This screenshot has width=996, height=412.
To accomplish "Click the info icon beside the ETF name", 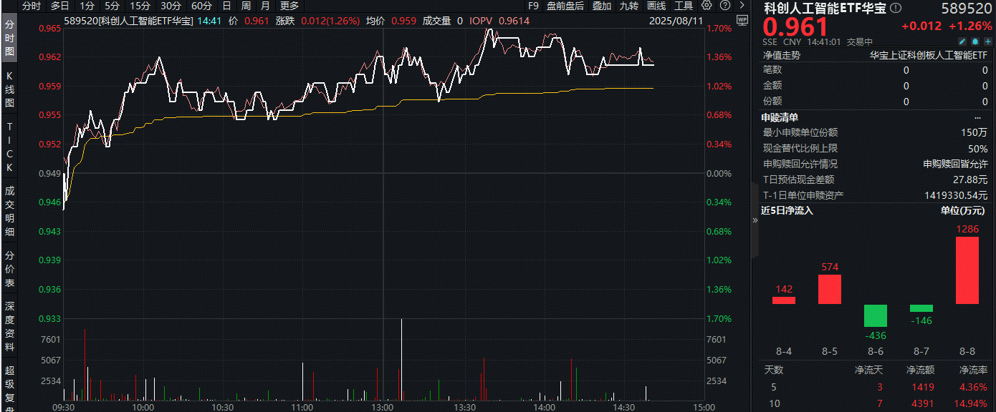I will coord(896,9).
